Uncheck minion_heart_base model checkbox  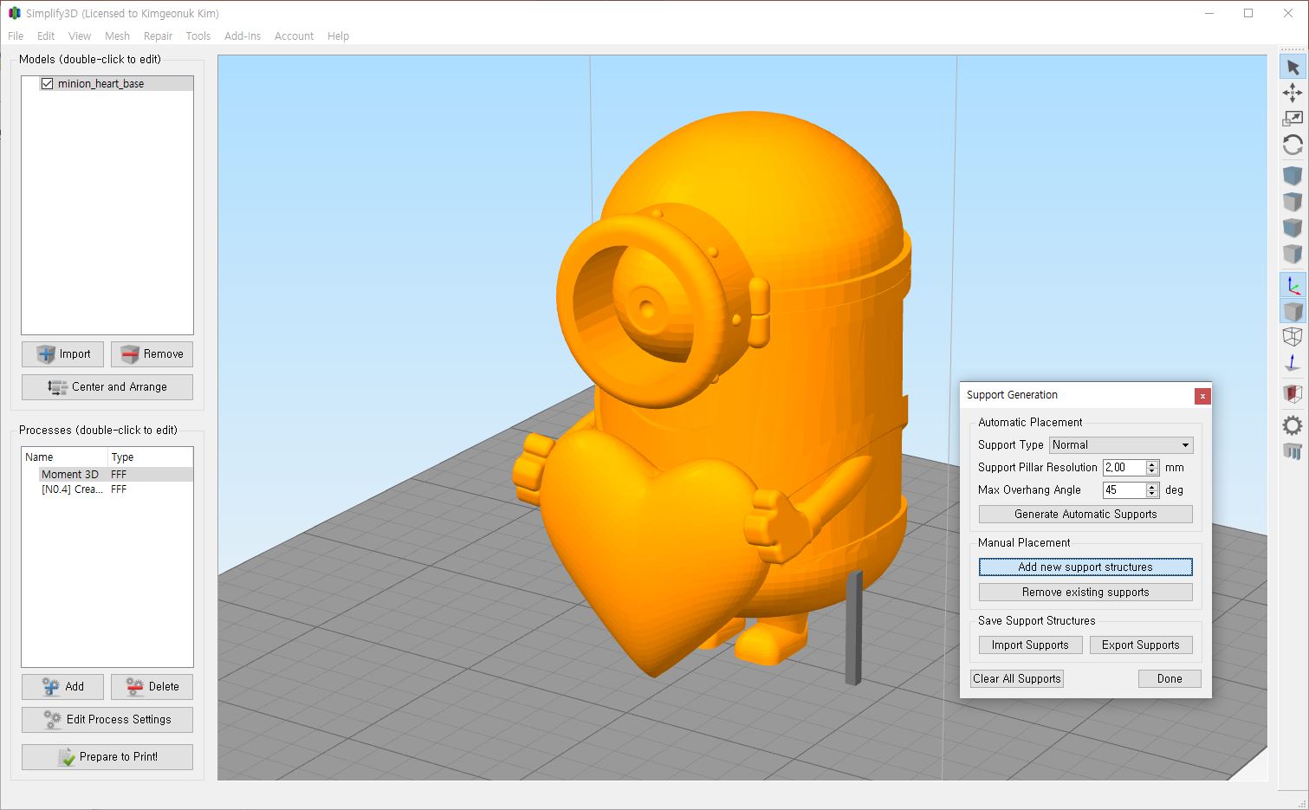(47, 84)
